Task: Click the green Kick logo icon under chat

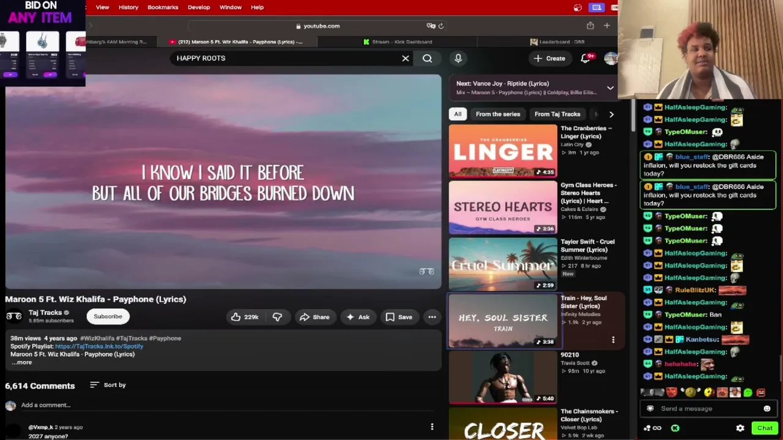Action: coord(675,428)
